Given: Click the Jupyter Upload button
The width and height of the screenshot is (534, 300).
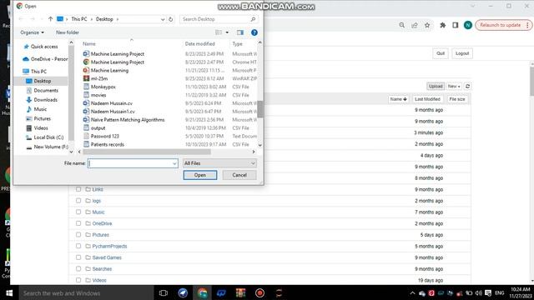Looking at the screenshot, I should click(x=436, y=87).
